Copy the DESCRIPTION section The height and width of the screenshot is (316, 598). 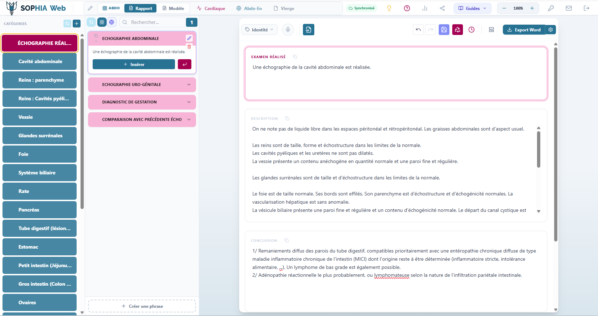pos(287,118)
